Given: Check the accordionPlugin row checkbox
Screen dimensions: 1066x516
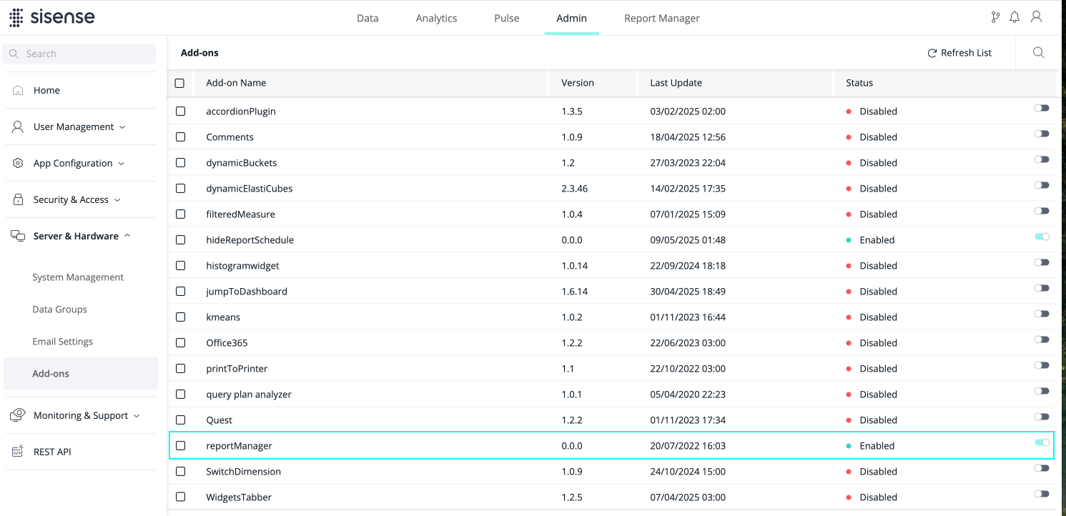Looking at the screenshot, I should click(180, 111).
